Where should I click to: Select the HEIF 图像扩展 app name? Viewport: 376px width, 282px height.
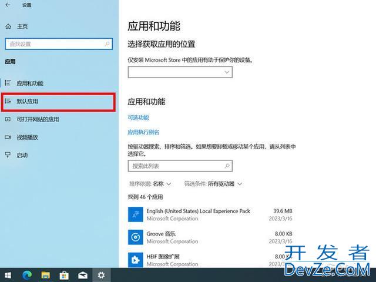point(163,256)
